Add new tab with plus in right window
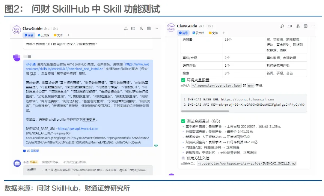Viewport: 324px width, 196px height. pyautogui.click(x=224, y=33)
